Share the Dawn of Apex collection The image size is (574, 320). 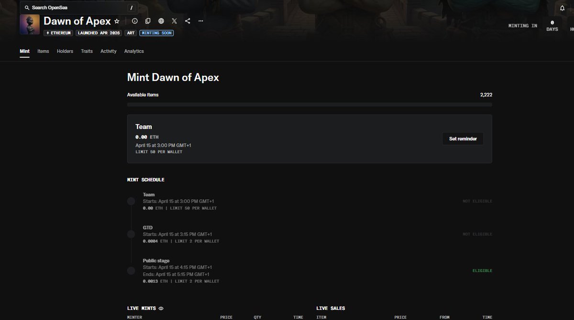point(188,21)
